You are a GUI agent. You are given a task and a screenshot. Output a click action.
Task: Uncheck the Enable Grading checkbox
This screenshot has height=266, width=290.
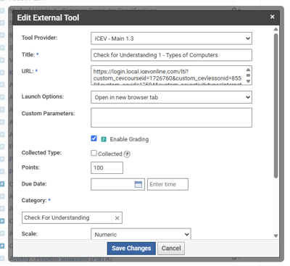point(94,138)
